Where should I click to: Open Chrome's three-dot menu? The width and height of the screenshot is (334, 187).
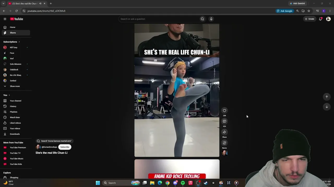click(330, 11)
